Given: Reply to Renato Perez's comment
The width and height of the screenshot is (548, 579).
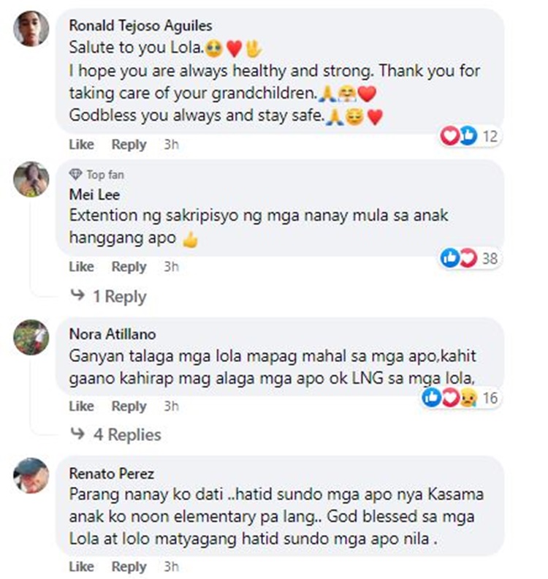Looking at the screenshot, I should click(x=129, y=567).
